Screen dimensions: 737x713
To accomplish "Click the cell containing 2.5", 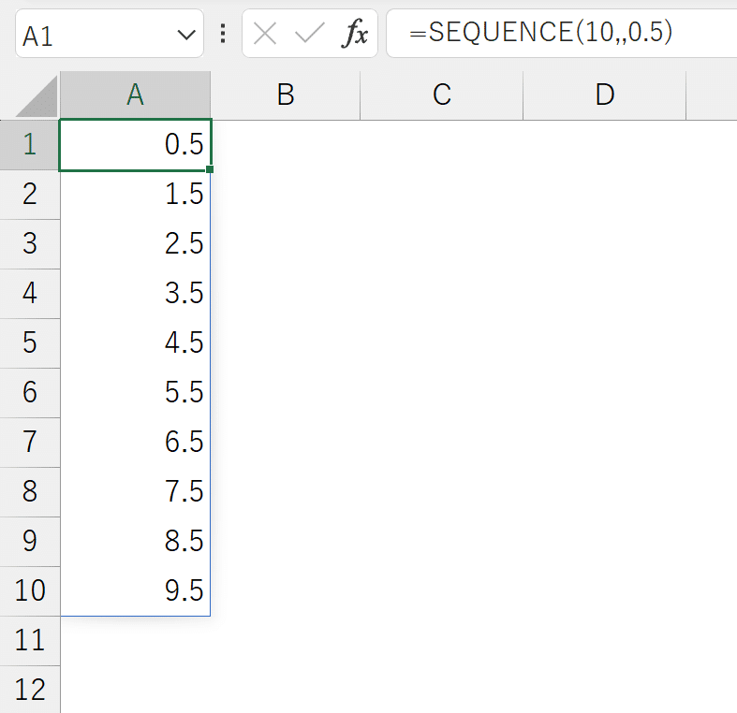I will click(x=136, y=244).
